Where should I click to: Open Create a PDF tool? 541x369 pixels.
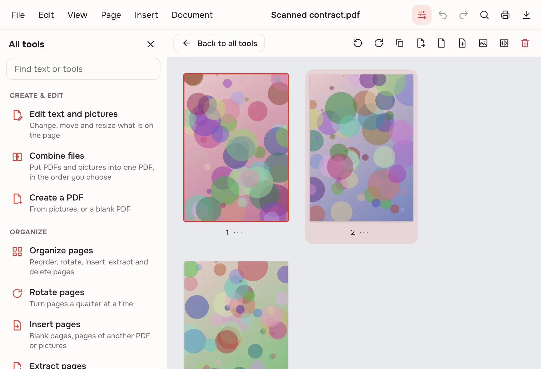83,203
